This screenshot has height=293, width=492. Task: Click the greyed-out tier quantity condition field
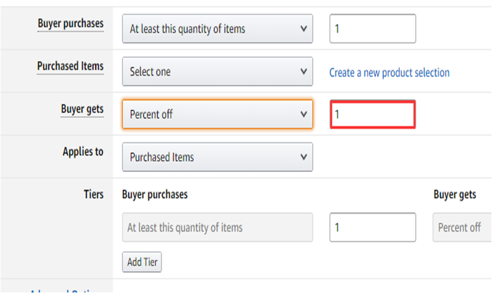(217, 227)
